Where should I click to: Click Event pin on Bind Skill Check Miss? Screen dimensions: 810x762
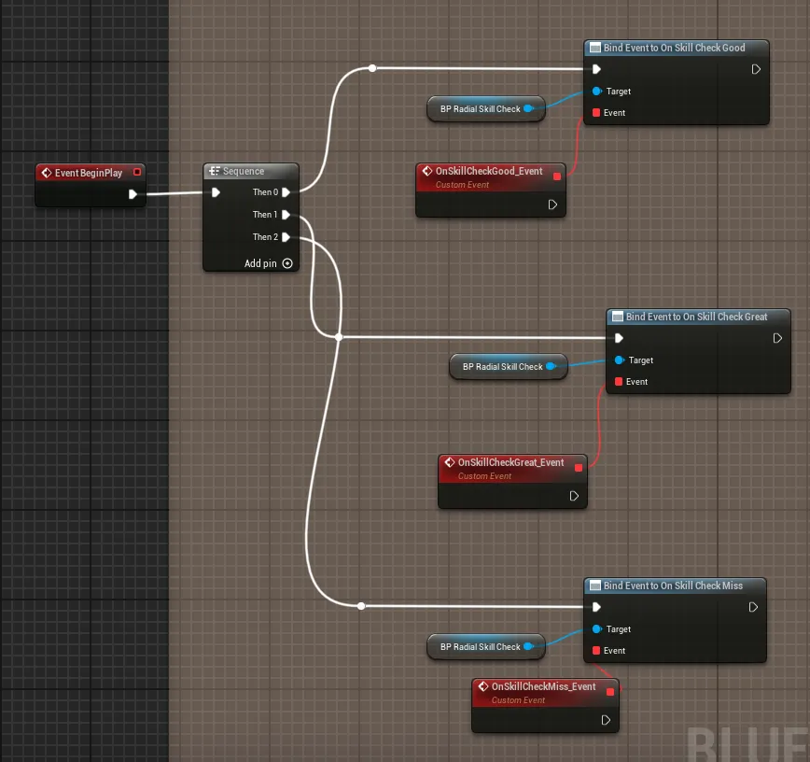coord(596,651)
